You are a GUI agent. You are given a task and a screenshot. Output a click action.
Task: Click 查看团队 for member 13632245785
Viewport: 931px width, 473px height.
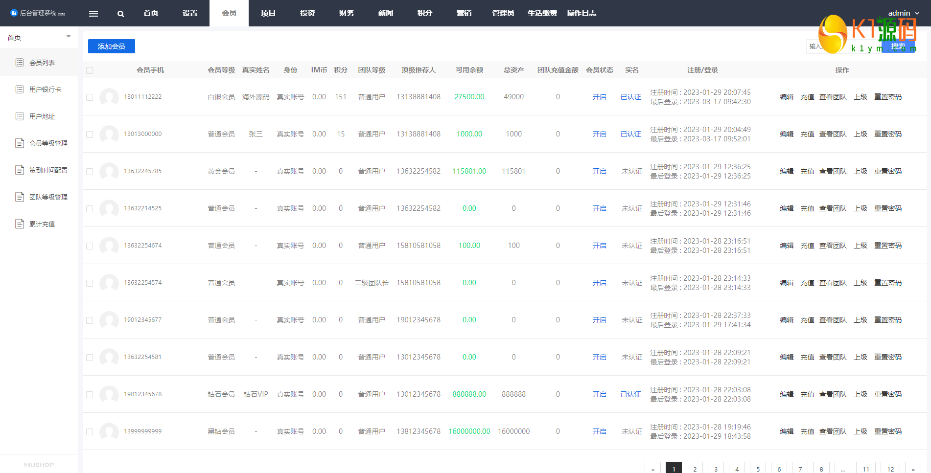pyautogui.click(x=833, y=171)
